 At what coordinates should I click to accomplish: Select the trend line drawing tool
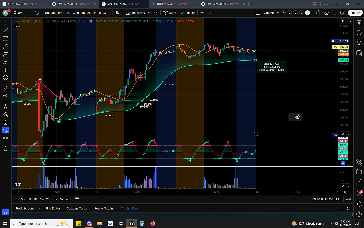click(5, 31)
